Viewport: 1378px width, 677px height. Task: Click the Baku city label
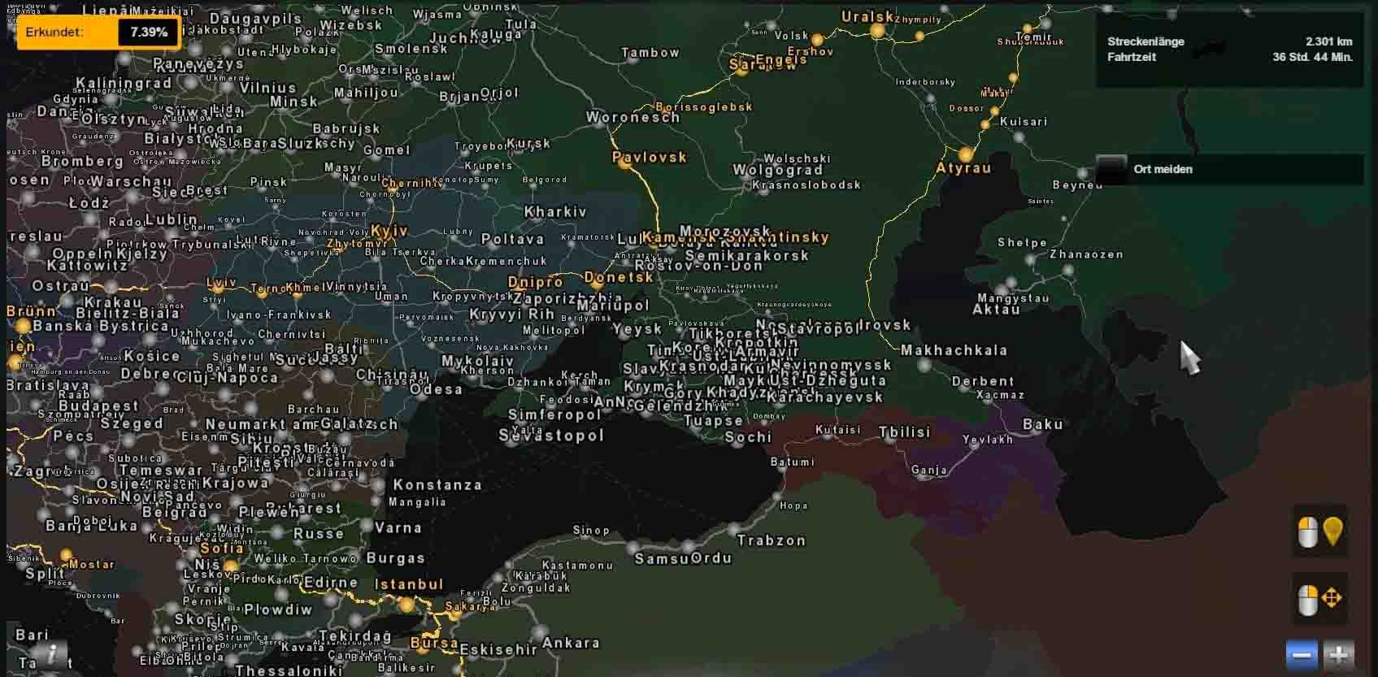(x=1042, y=424)
